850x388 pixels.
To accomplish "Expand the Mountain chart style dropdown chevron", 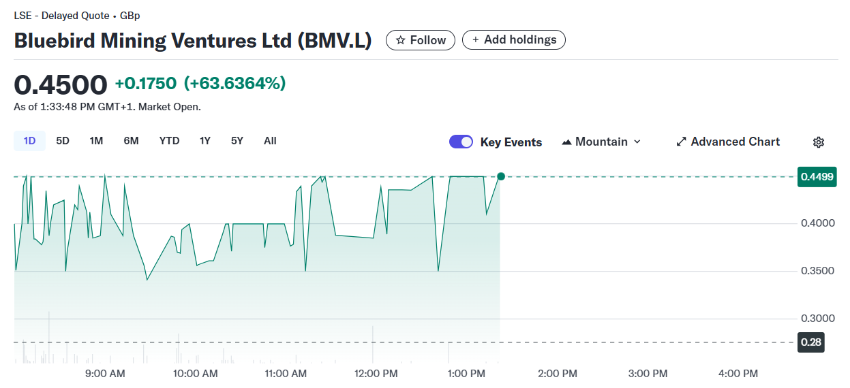I will click(x=637, y=142).
